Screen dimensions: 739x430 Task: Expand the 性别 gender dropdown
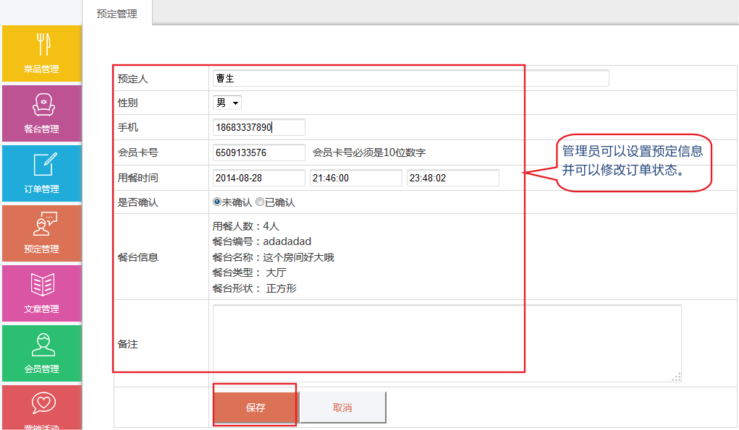227,103
